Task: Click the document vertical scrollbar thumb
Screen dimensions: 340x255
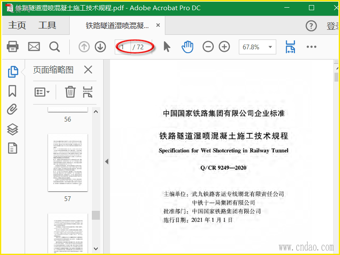Action: [x=336, y=77]
